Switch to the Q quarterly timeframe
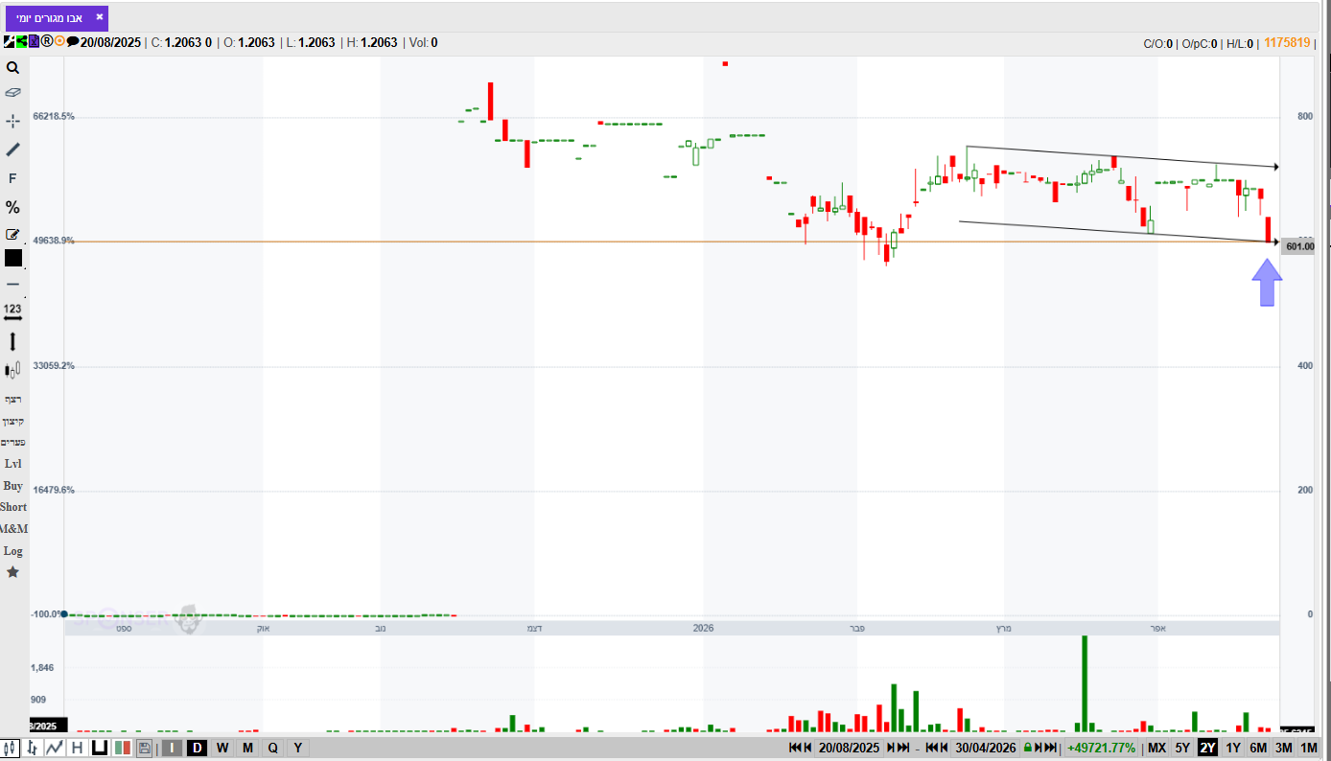The image size is (1331, 761). [272, 748]
